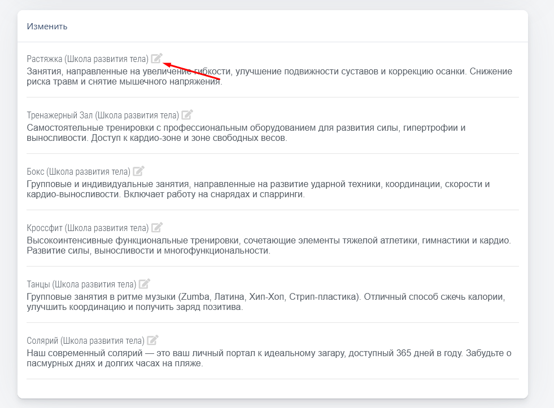Select the solarium description mentioning 365 дней
Screen dimensions: 554x408
[x=269, y=358]
